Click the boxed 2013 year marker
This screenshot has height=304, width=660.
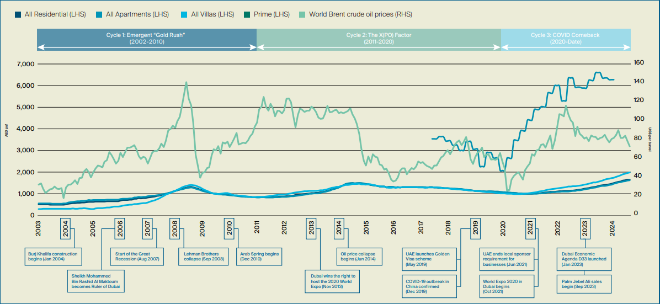pyautogui.click(x=311, y=228)
